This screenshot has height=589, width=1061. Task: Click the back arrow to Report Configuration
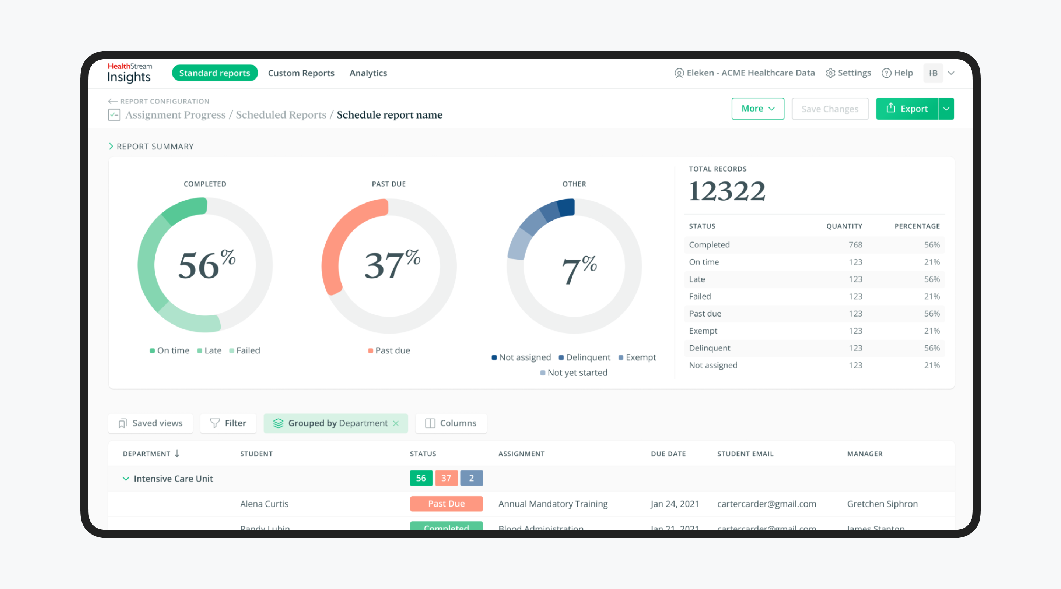point(112,101)
